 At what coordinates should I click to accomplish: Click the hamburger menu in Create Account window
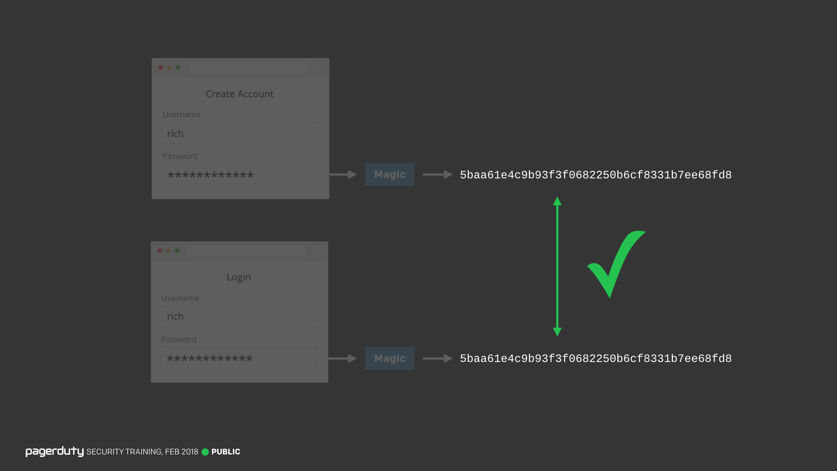[317, 68]
